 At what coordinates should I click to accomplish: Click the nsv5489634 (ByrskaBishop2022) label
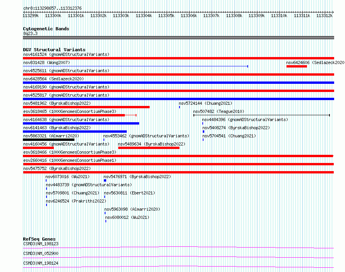(x=152, y=144)
